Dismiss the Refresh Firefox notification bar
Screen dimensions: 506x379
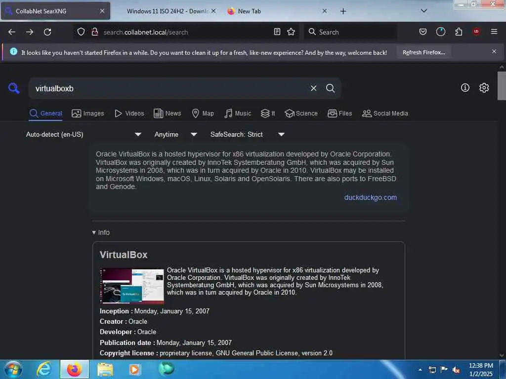tap(494, 51)
